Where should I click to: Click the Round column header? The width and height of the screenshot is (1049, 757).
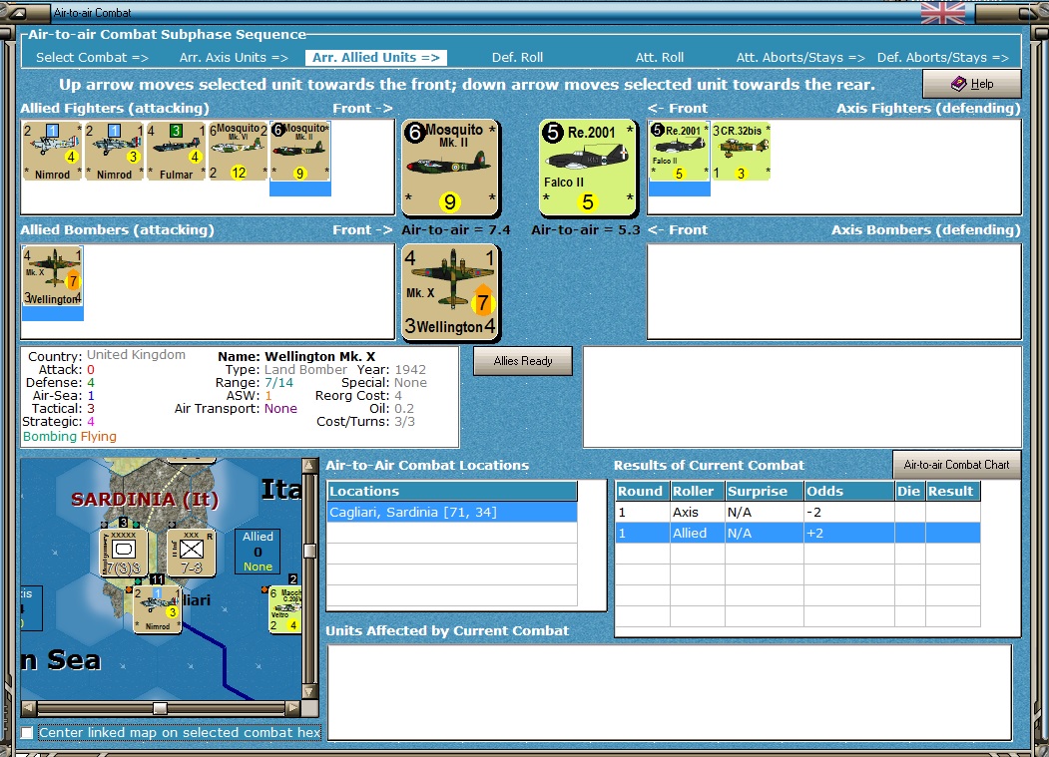pyautogui.click(x=642, y=491)
